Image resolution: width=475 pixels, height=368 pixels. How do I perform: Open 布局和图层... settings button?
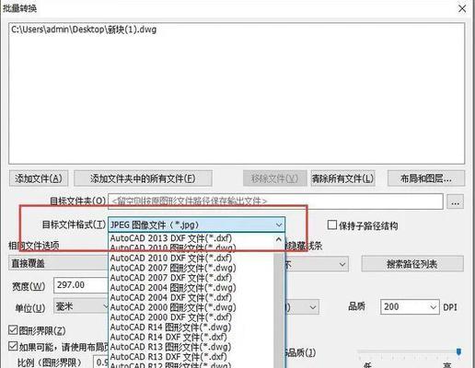tap(426, 178)
